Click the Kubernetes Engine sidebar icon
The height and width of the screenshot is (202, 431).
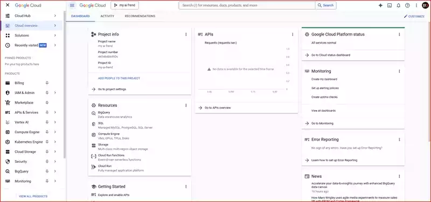[8, 142]
